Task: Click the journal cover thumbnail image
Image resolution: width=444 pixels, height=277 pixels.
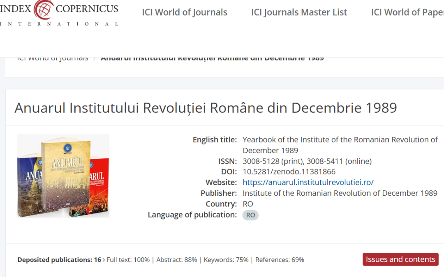Action: click(63, 176)
